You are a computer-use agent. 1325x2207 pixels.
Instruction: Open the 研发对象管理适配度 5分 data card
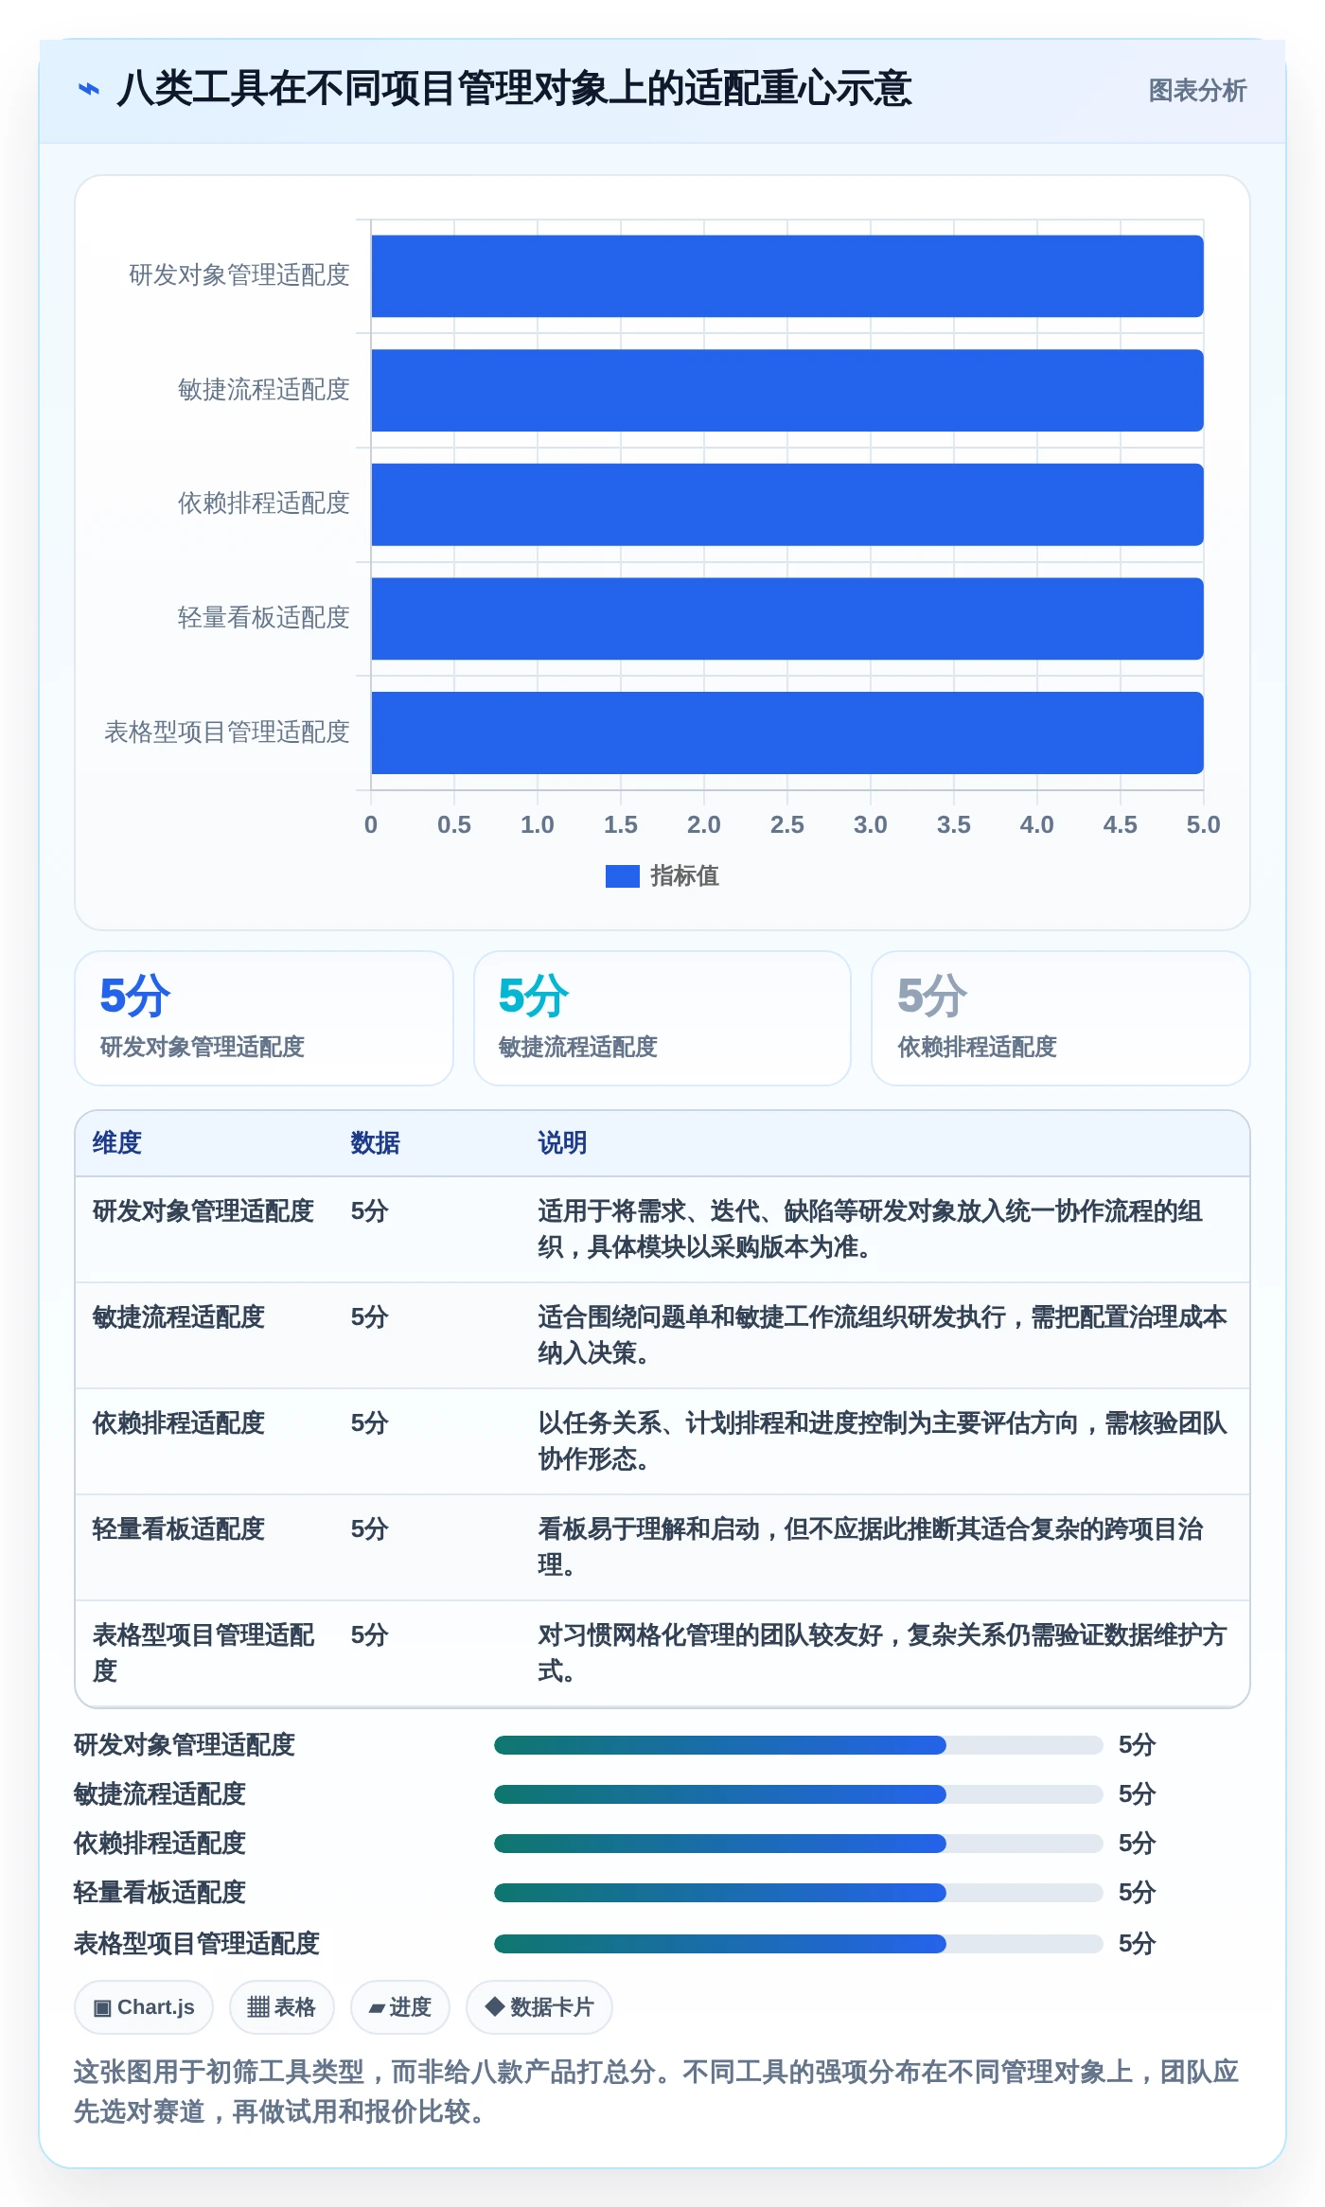tap(264, 1018)
